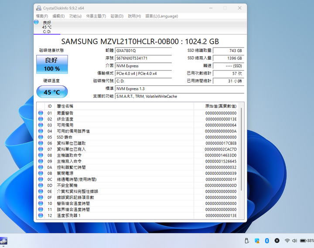
Task: Select the 嚴重警告 attribute name
Action: click(x=65, y=113)
